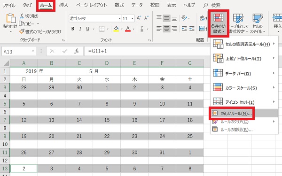Screen dimensions: 282x176
Task: Toggle center horizontal alignment
Action: click(x=166, y=29)
